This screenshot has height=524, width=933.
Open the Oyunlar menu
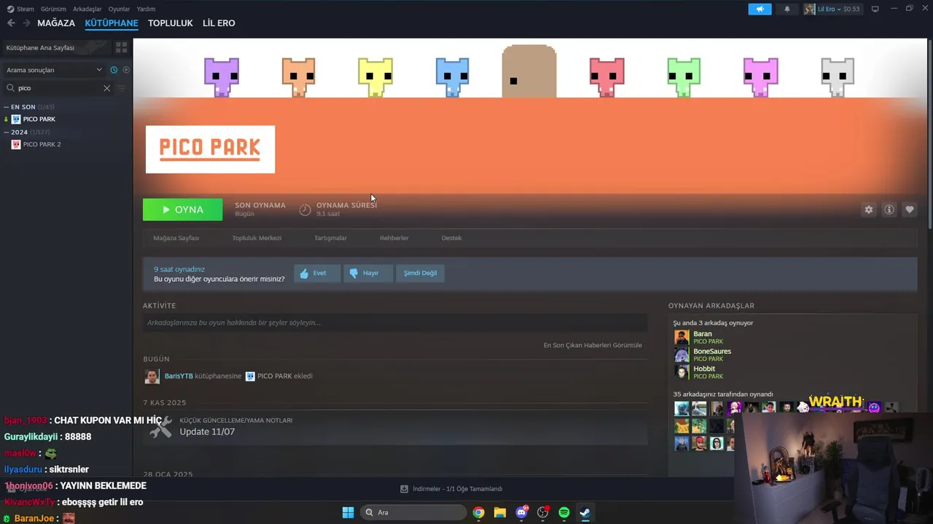119,9
